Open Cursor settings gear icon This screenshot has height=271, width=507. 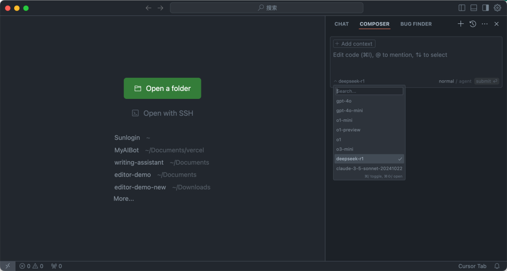click(x=497, y=8)
